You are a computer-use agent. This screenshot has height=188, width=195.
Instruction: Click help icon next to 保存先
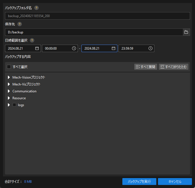pyautogui.click(x=20, y=24)
